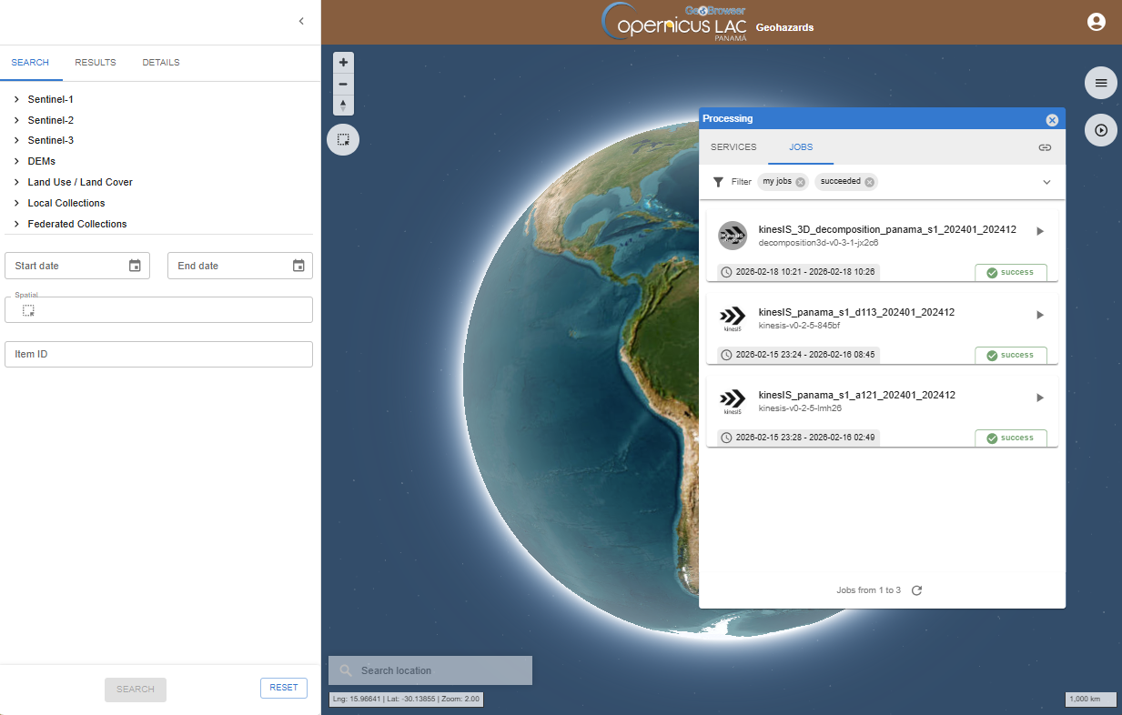Activate the area selection tool on the map

click(343, 140)
